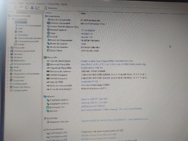
Task: Select the Sensor tree item
Action: 19,44
